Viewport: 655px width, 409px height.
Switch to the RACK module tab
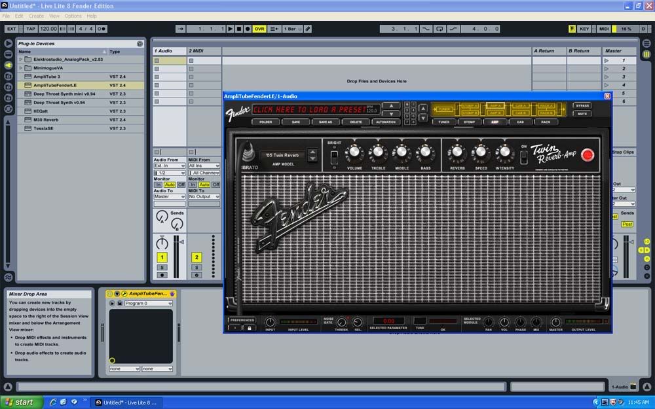[546, 122]
